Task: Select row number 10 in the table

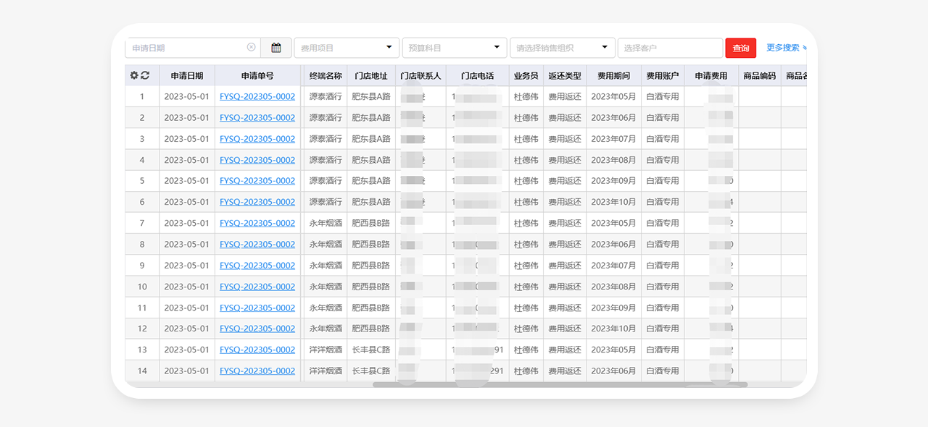Action: [142, 287]
